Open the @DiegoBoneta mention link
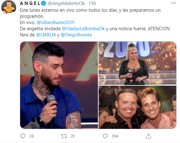This screenshot has width=180, height=143. coord(76,35)
